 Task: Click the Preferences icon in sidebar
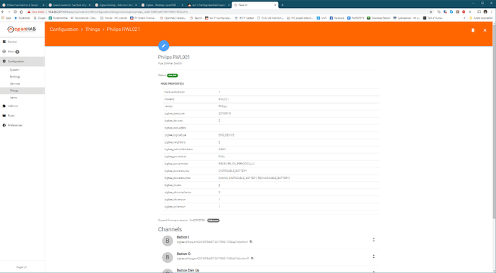pyautogui.click(x=4, y=126)
